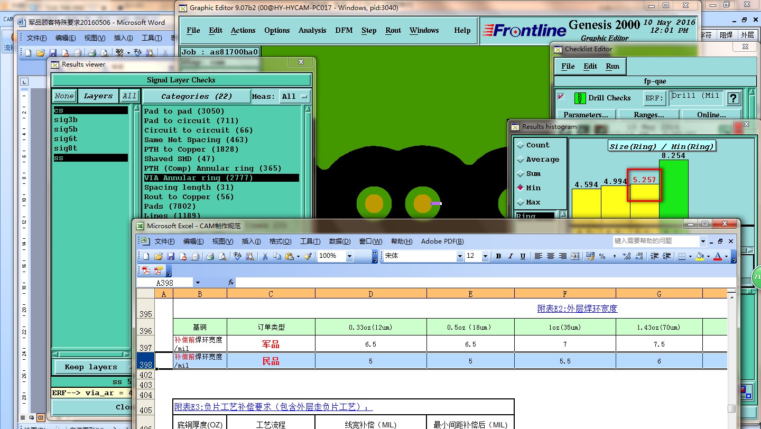The height and width of the screenshot is (429, 761).
Task: Toggle Underline formatting in Excel
Action: coord(523,256)
